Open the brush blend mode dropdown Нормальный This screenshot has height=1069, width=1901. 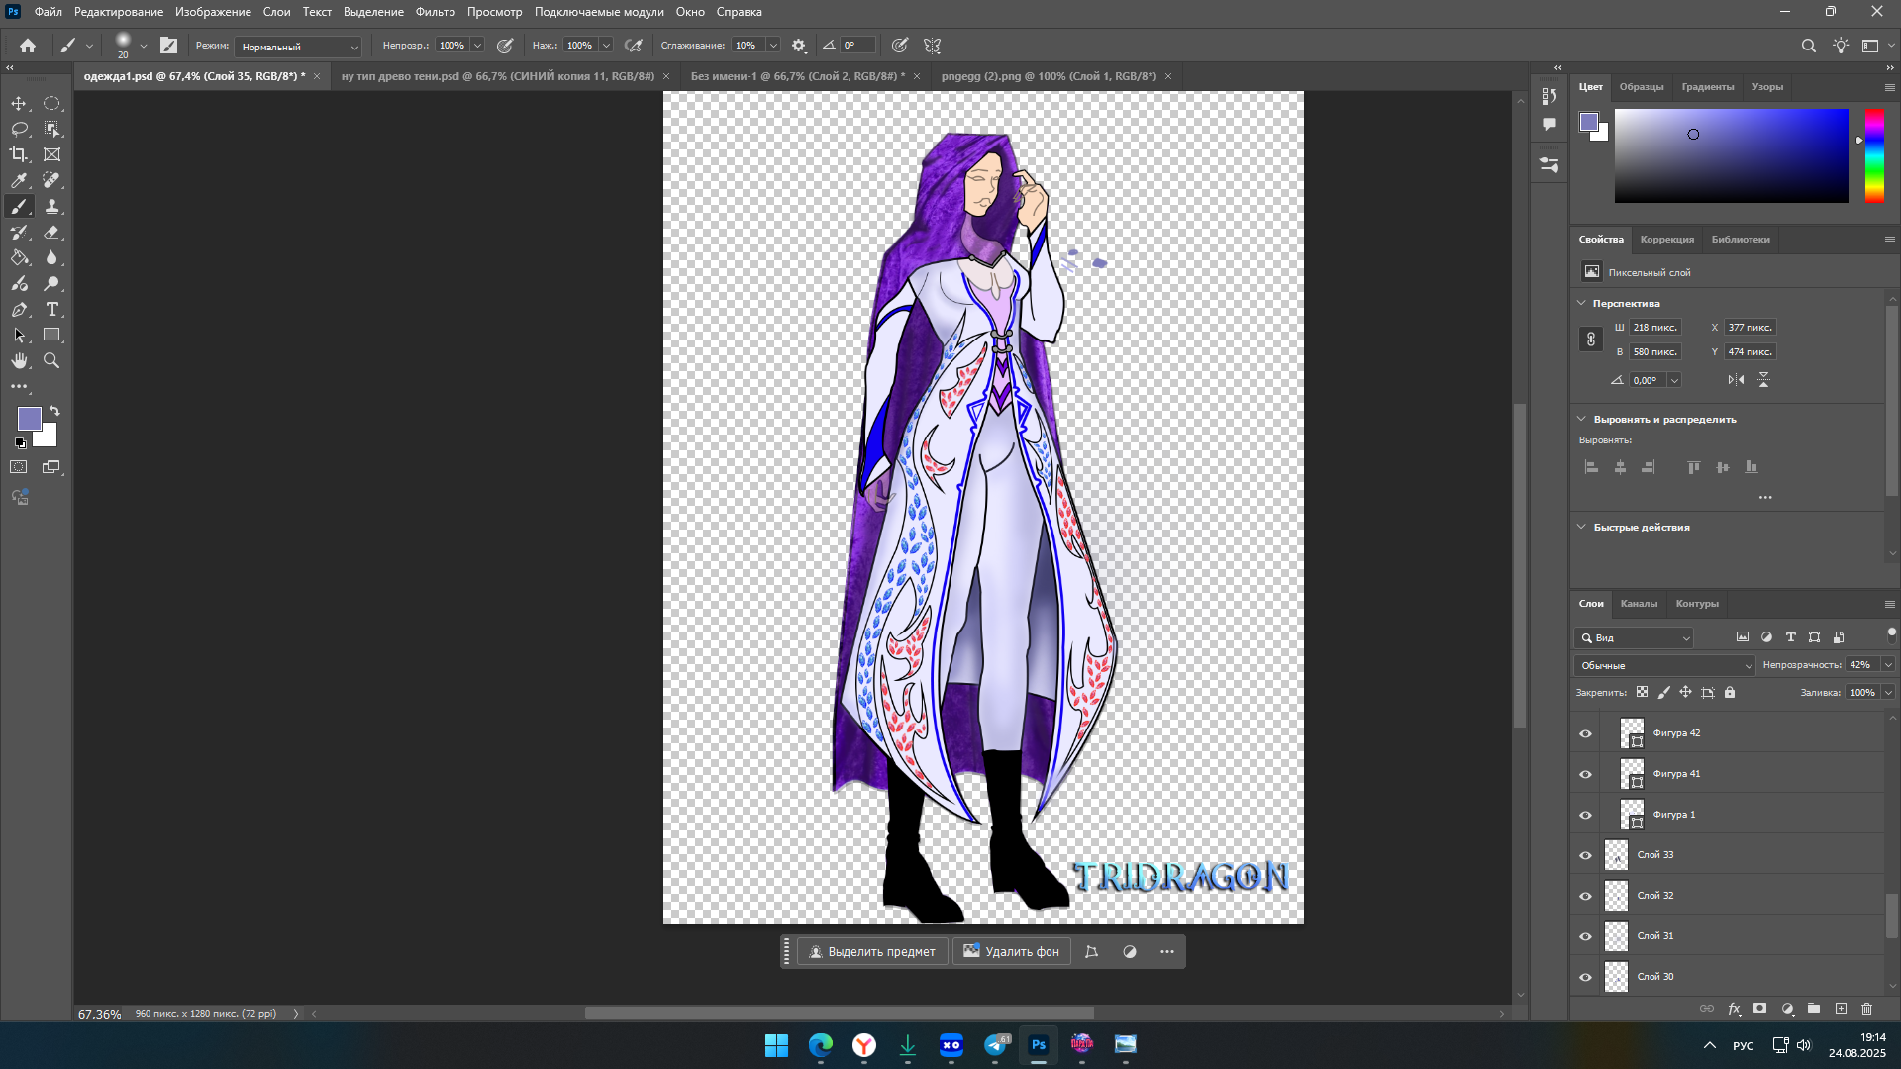299,47
